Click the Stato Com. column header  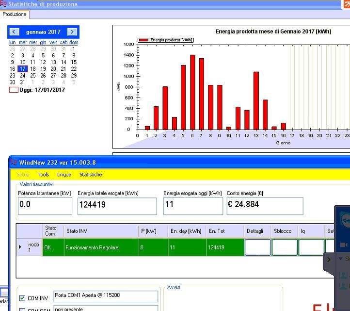click(53, 231)
